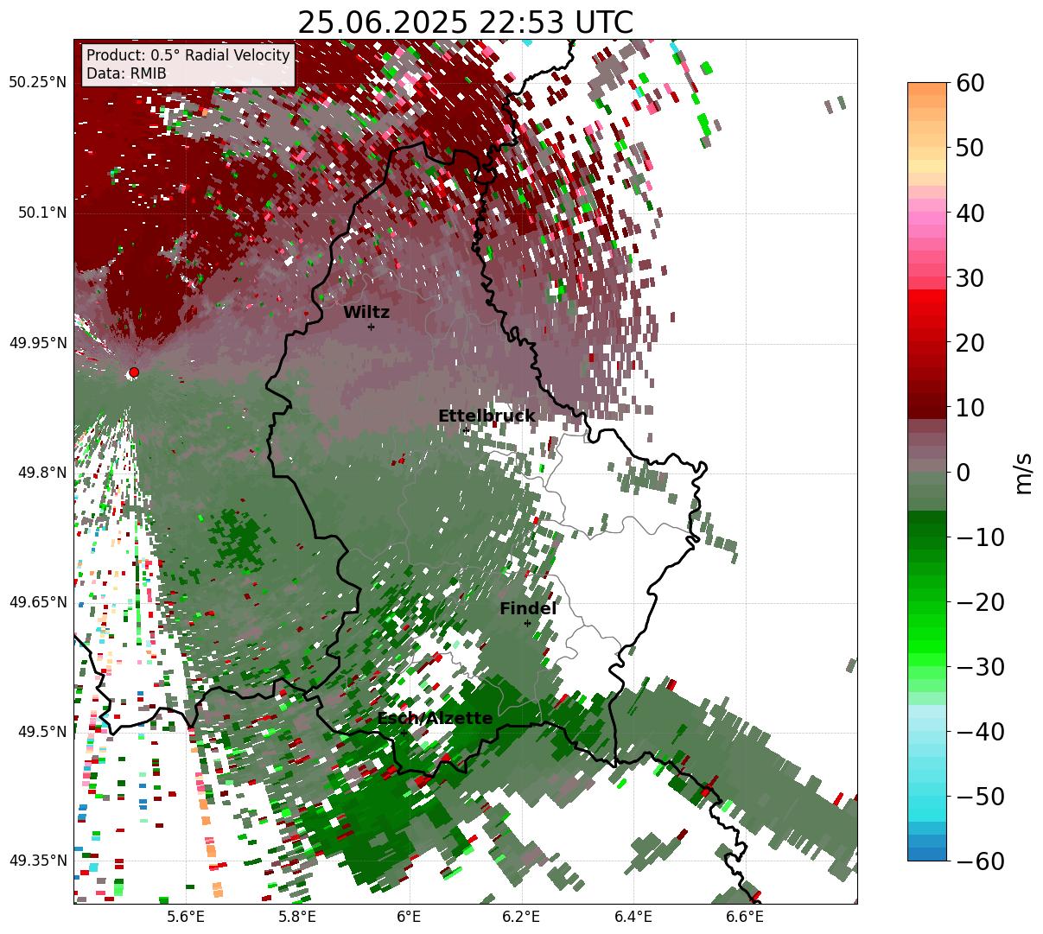Click the colorbar tick label 0
This screenshot has width=1043, height=934.
point(963,473)
